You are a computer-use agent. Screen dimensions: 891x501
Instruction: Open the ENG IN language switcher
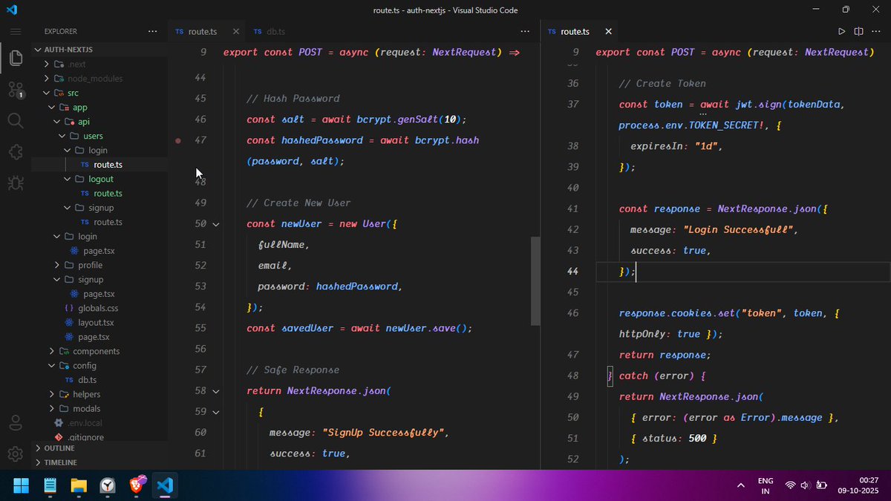(x=766, y=486)
